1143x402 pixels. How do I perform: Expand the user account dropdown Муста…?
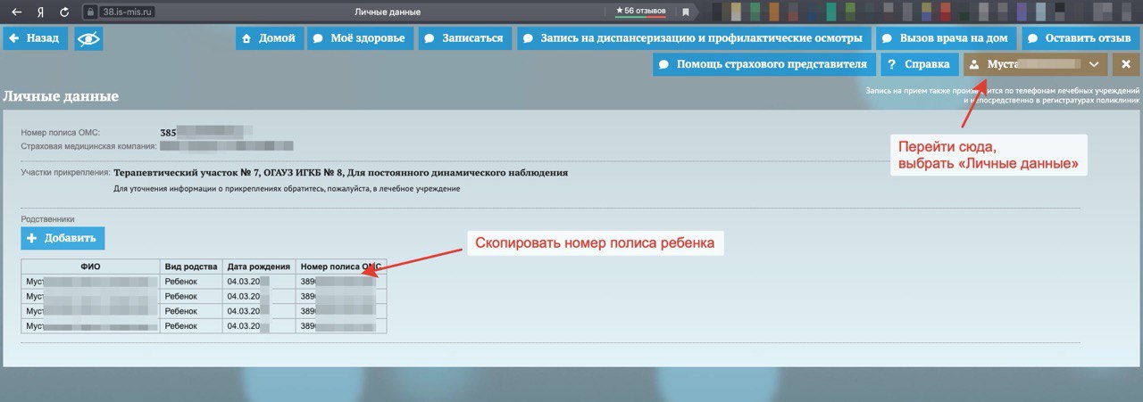(1036, 64)
